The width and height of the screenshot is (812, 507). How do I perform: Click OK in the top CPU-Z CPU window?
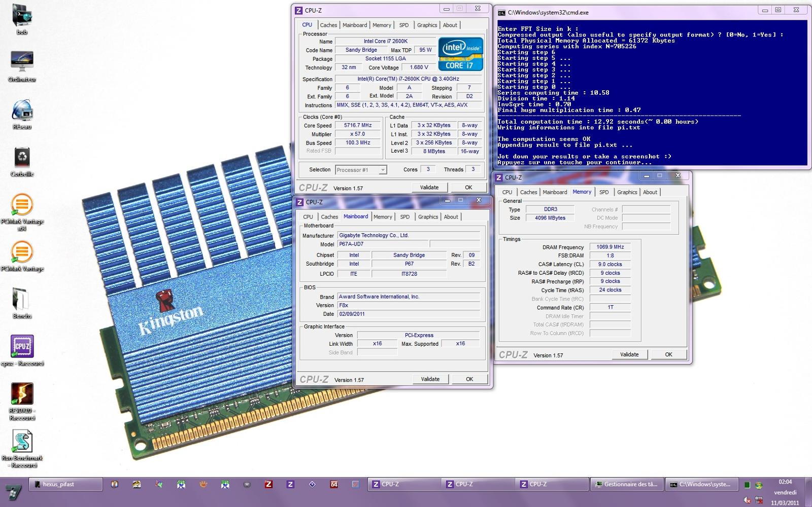pyautogui.click(x=468, y=188)
